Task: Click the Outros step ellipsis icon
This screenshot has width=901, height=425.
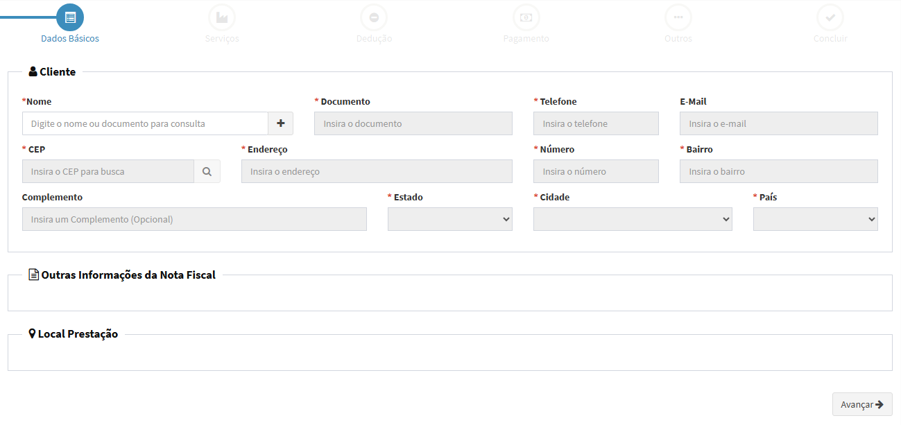Action: coord(678,17)
